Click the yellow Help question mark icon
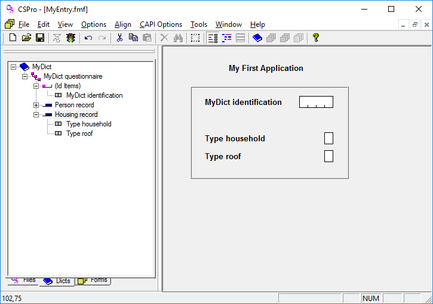 (316, 38)
